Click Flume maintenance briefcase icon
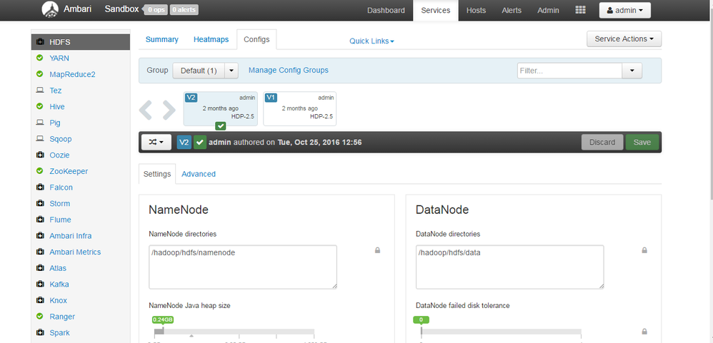The height and width of the screenshot is (343, 713). [39, 220]
